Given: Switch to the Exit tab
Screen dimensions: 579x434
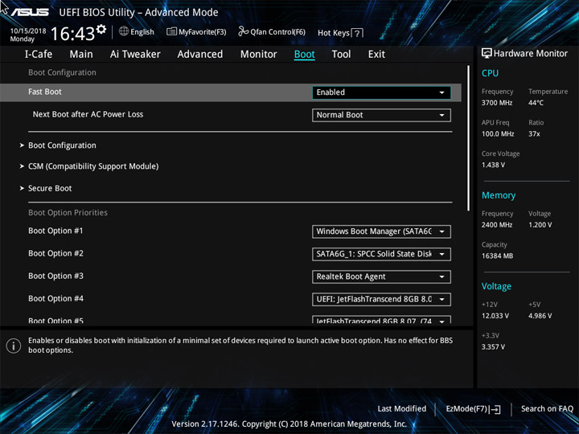Looking at the screenshot, I should click(376, 55).
